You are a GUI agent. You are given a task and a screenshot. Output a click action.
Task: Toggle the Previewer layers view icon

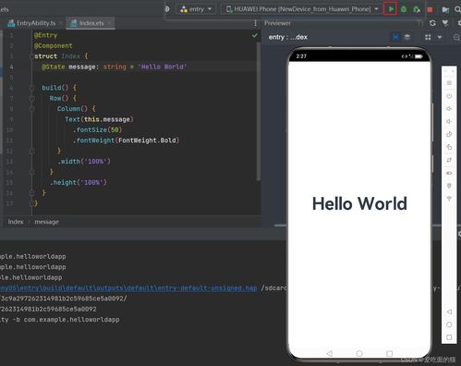[x=407, y=37]
